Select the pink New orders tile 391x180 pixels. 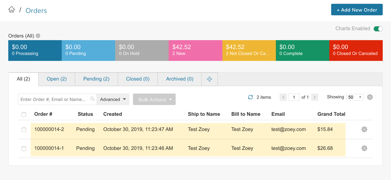195,50
